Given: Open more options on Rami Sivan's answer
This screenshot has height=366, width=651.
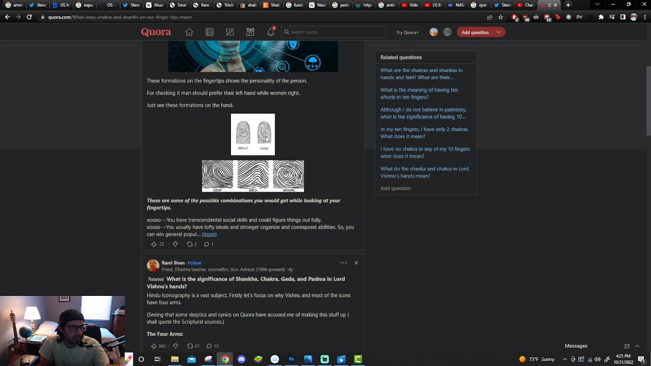Looking at the screenshot, I should [343, 263].
